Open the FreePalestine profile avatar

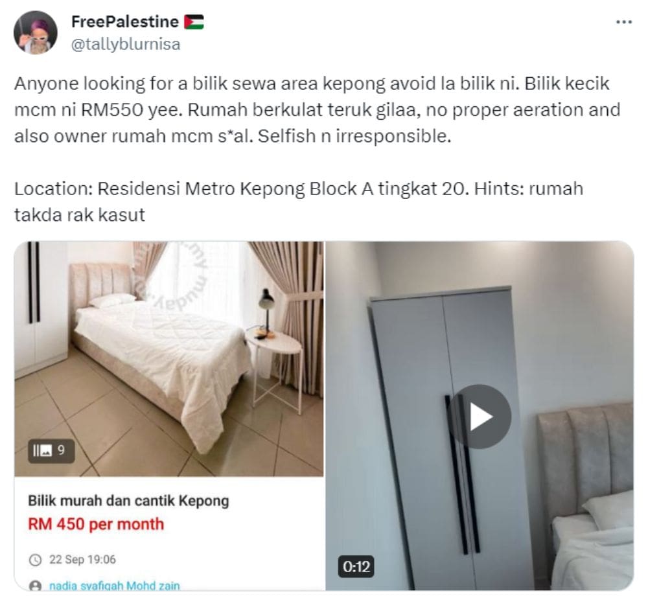pos(36,32)
